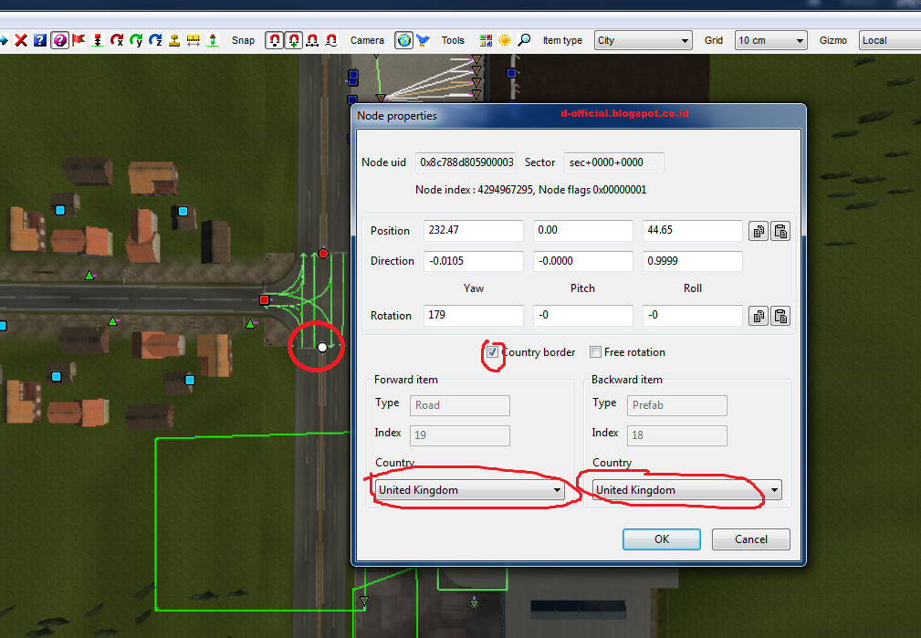Open the Camera menu
The width and height of the screenshot is (921, 638).
point(367,40)
